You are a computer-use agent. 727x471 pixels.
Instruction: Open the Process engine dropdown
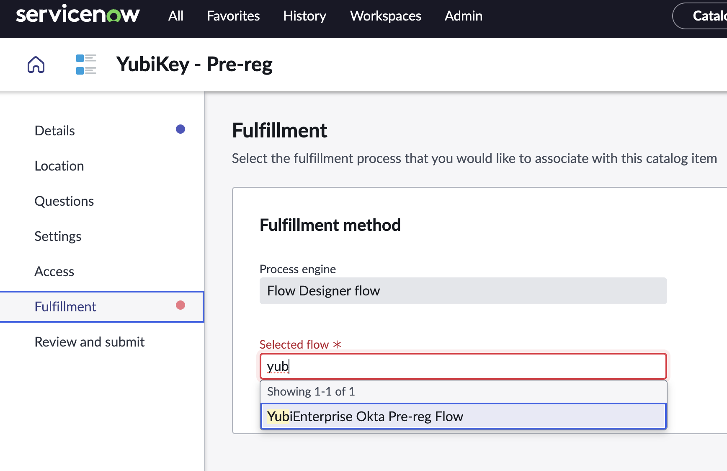pyautogui.click(x=463, y=291)
